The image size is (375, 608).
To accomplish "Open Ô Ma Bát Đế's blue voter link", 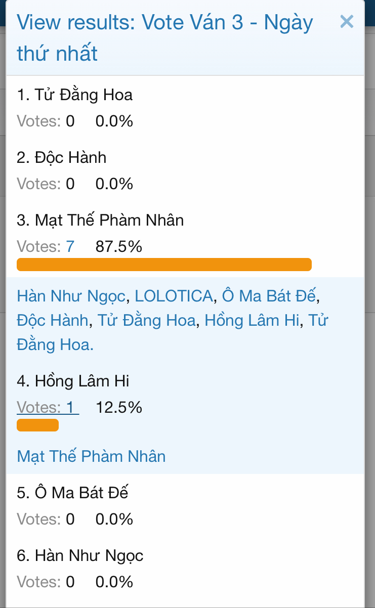I will (269, 296).
